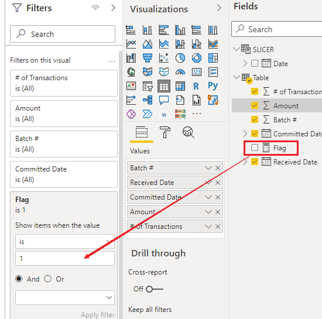322x319 pixels.
Task: Select the Line chart visual
Action: click(x=131, y=44)
